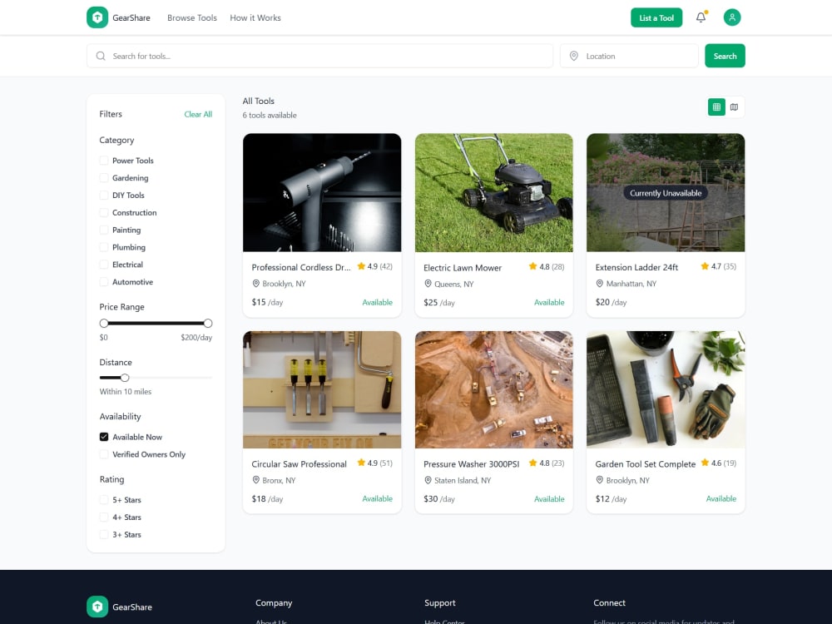
Task: Click the GearShare logo in footer
Action: (x=97, y=607)
